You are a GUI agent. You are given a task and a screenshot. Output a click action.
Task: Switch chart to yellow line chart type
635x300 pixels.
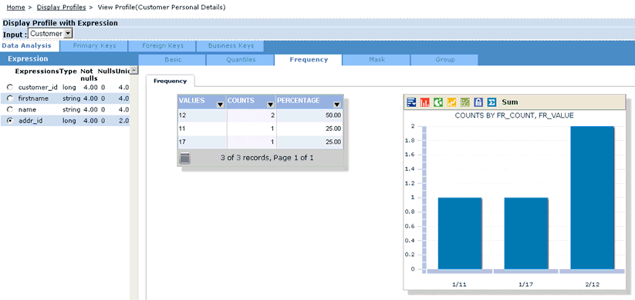(x=451, y=102)
